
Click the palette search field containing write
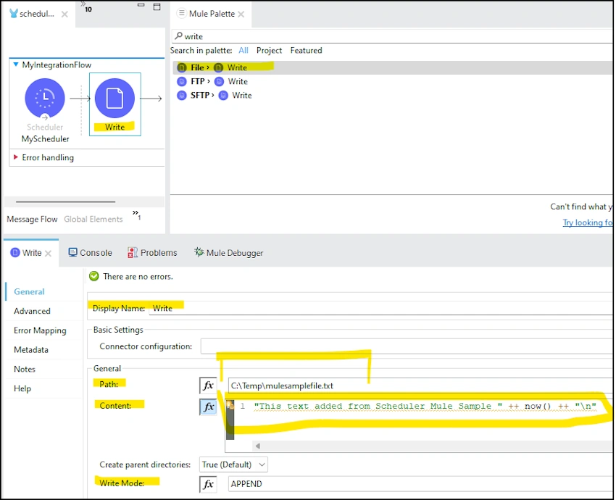[393, 36]
